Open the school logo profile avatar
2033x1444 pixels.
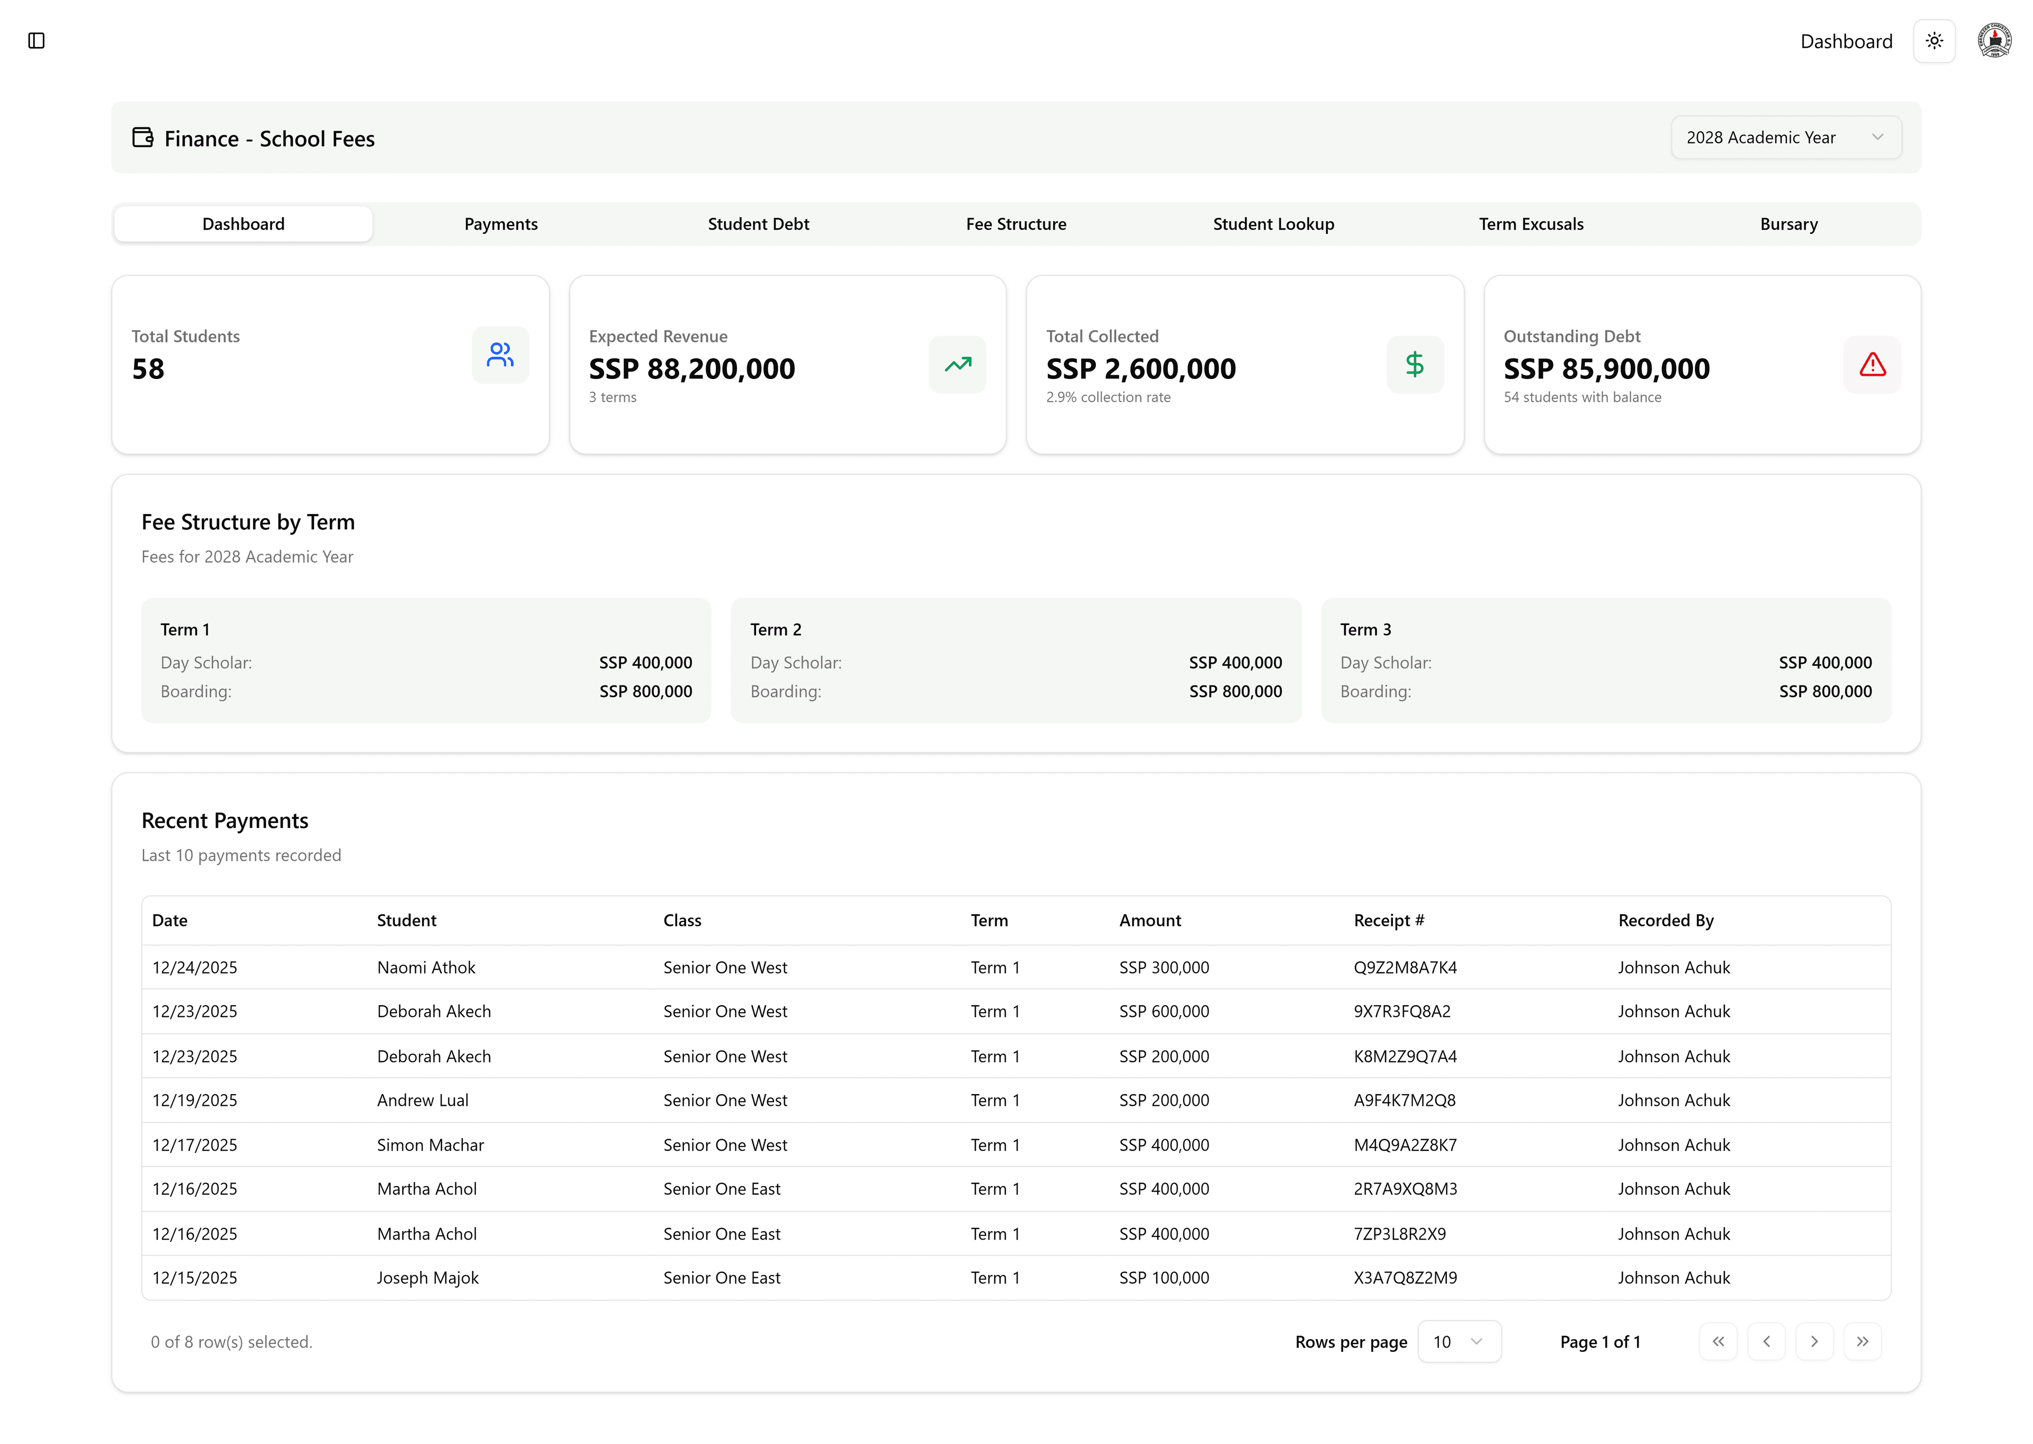pos(1994,41)
